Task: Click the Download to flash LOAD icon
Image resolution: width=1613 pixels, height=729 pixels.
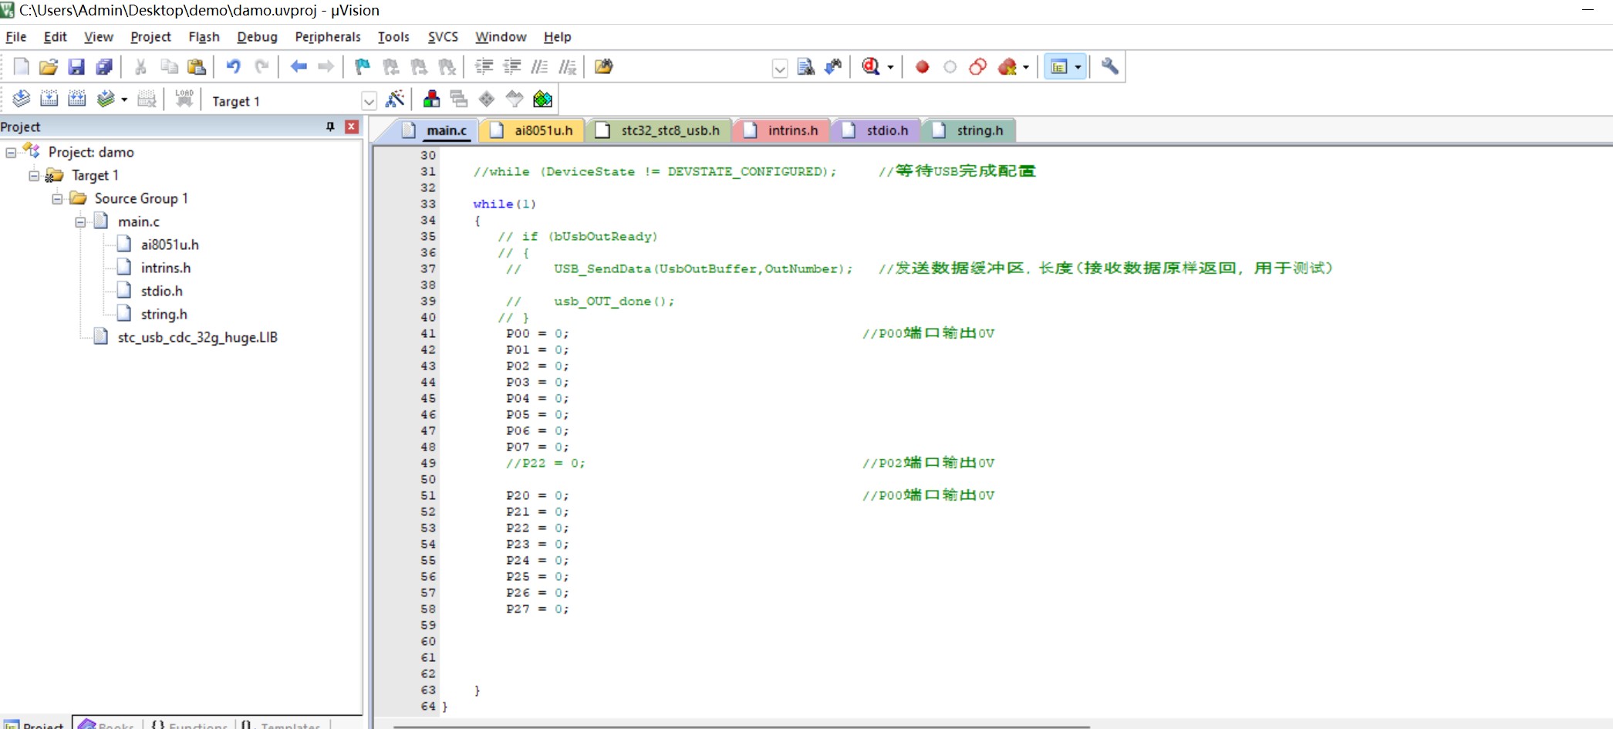Action: tap(184, 100)
